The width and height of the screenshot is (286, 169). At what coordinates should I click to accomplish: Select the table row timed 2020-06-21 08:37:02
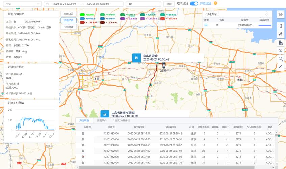point(175,151)
